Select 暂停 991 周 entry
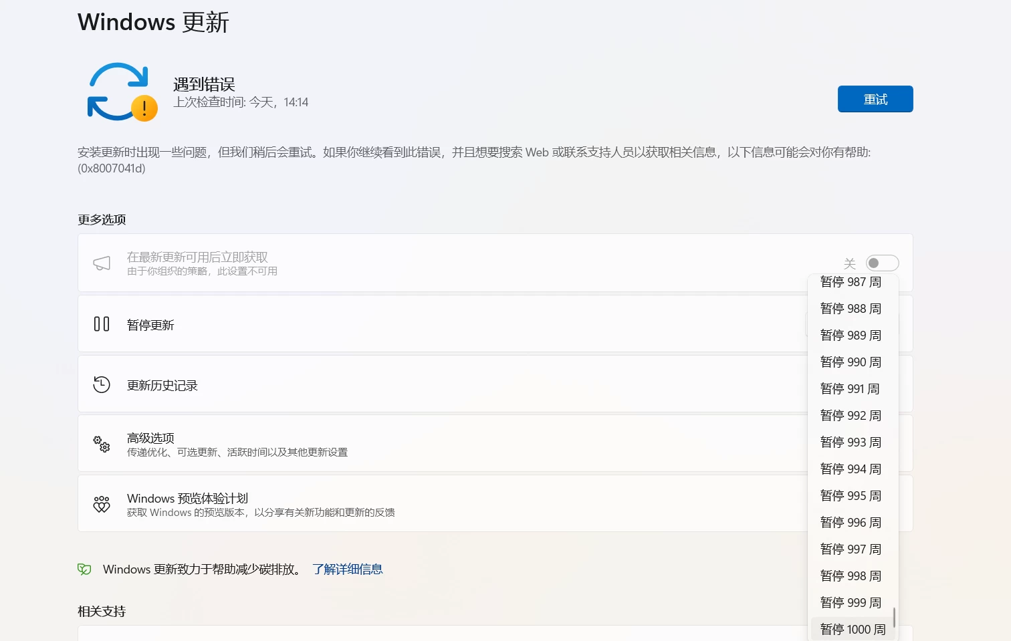 (x=851, y=389)
